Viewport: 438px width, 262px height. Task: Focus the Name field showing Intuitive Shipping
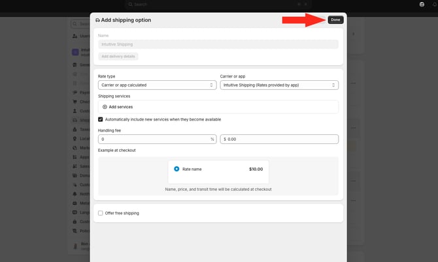(218, 44)
